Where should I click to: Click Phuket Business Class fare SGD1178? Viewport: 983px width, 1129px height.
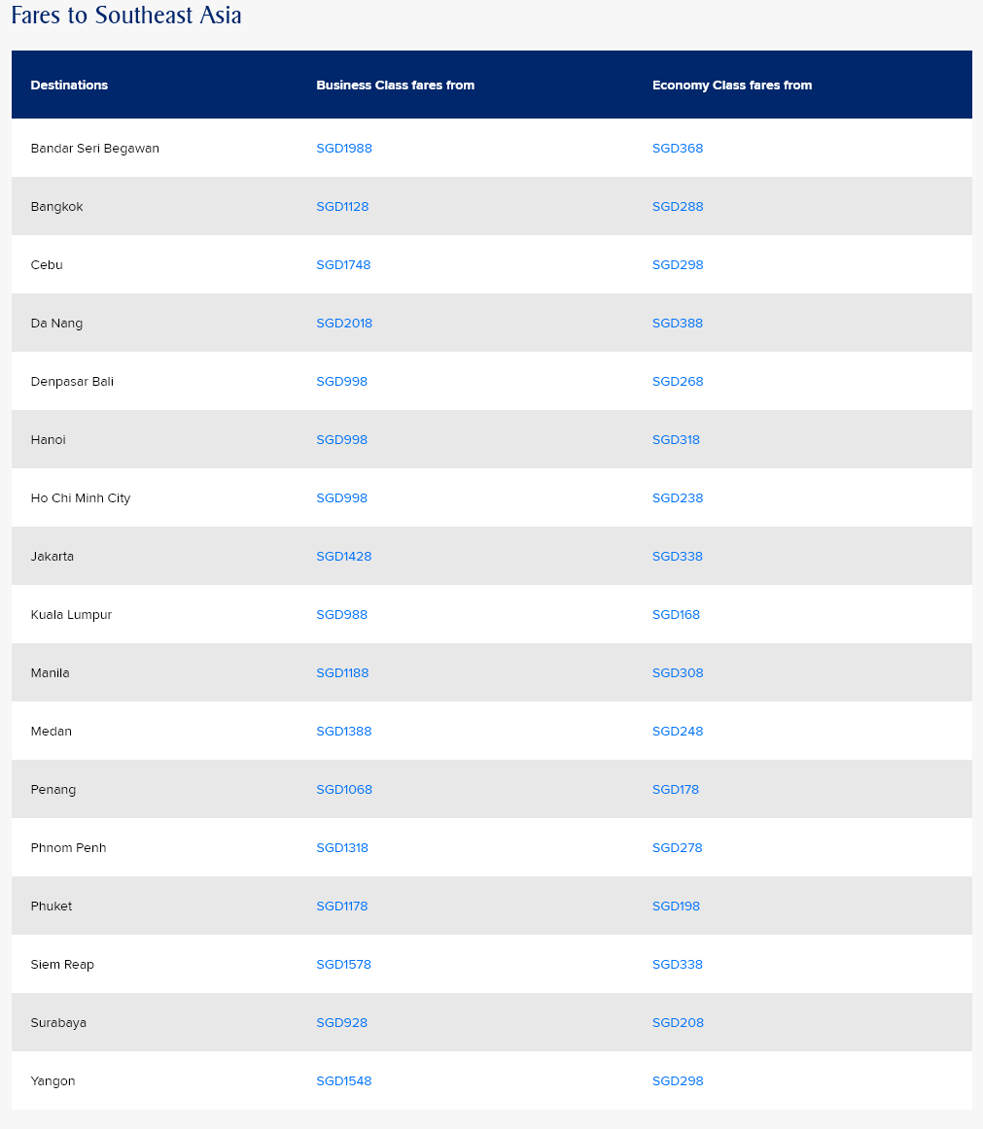pyautogui.click(x=342, y=907)
